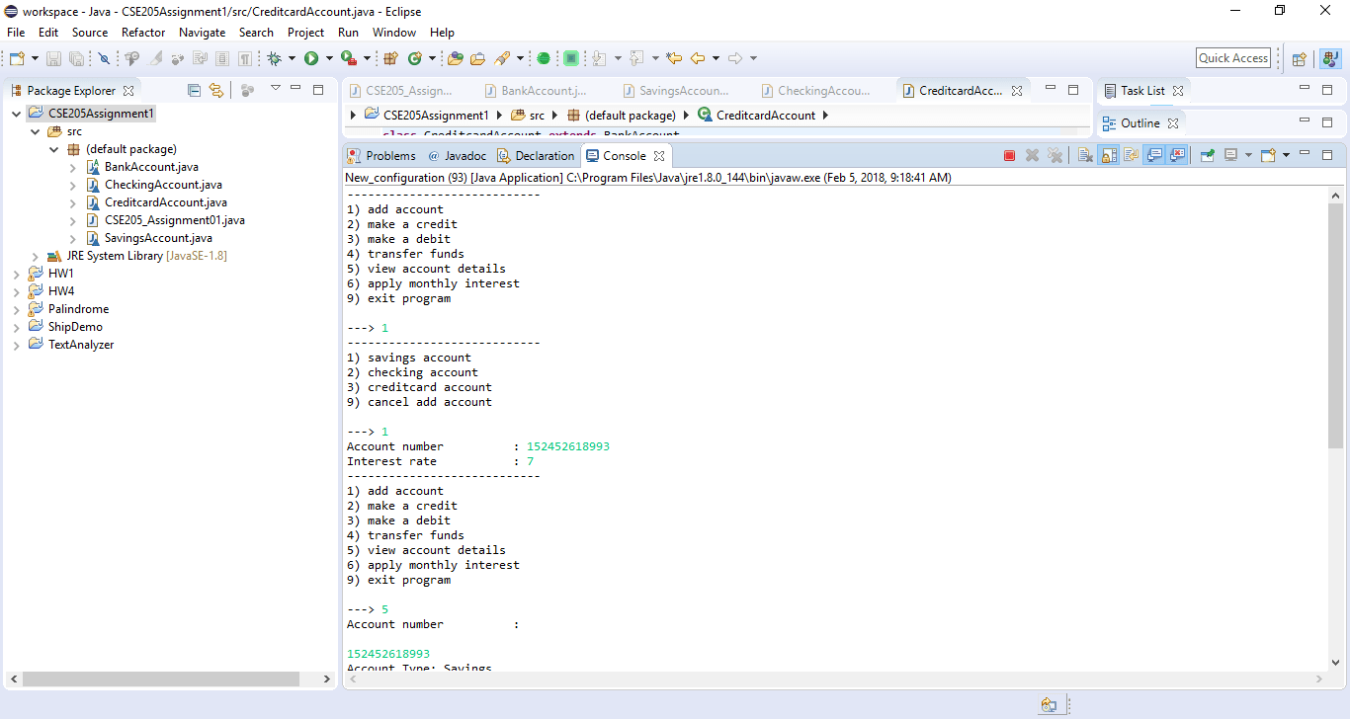Toggle the green-highlighted square toolbar button
1350x719 pixels.
click(x=571, y=59)
